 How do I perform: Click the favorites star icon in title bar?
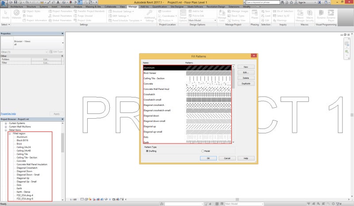(291, 2)
